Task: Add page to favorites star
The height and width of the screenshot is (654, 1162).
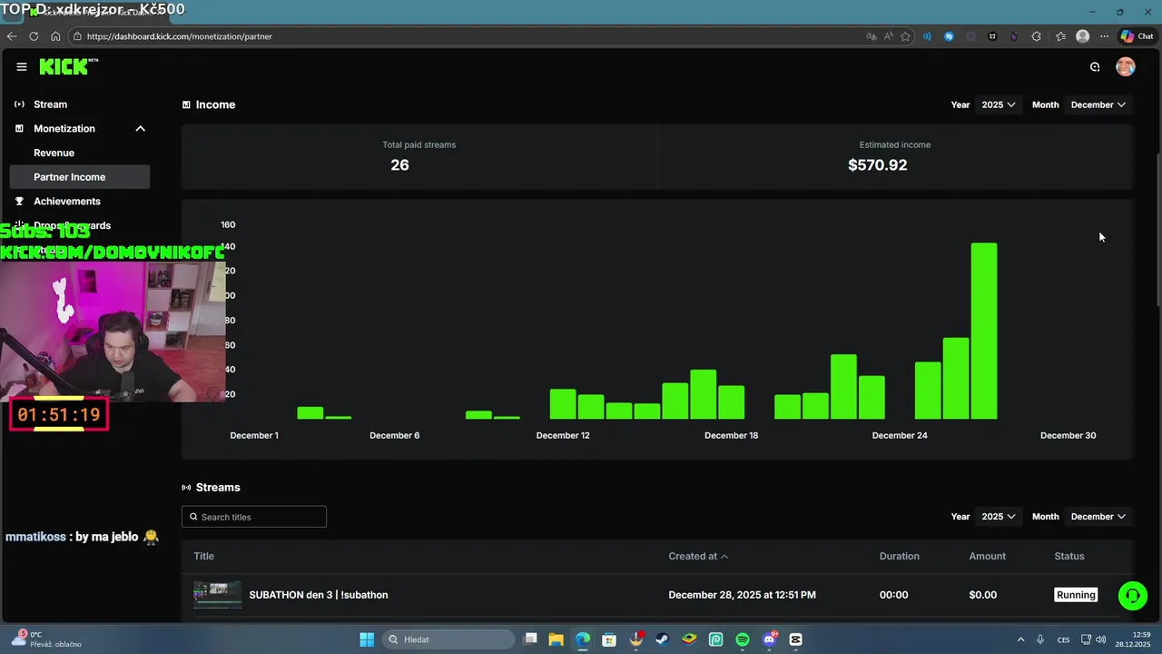Action: point(905,36)
